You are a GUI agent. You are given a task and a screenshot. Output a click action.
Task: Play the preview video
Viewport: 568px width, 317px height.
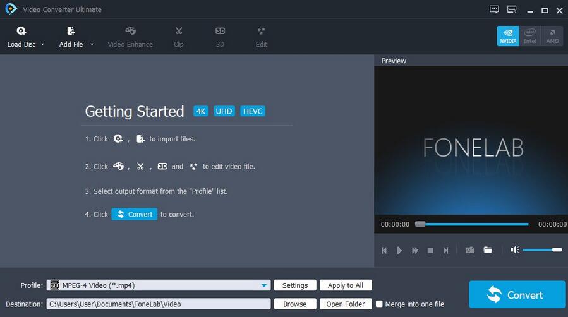(399, 250)
